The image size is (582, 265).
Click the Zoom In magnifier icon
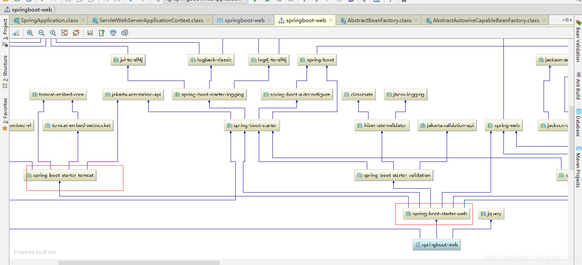coord(30,33)
